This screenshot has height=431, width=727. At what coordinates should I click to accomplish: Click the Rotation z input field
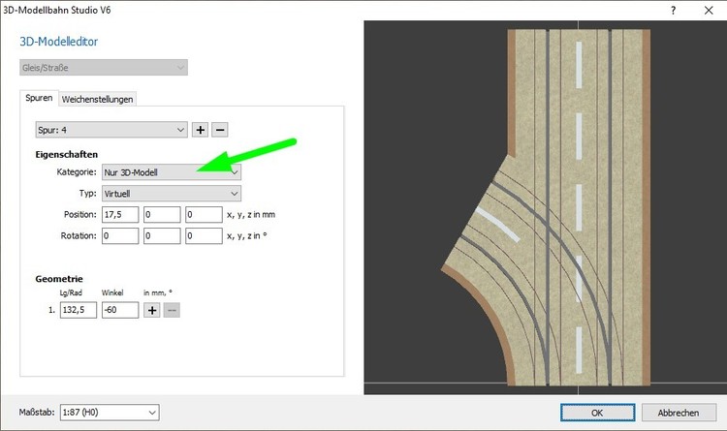[x=204, y=236]
